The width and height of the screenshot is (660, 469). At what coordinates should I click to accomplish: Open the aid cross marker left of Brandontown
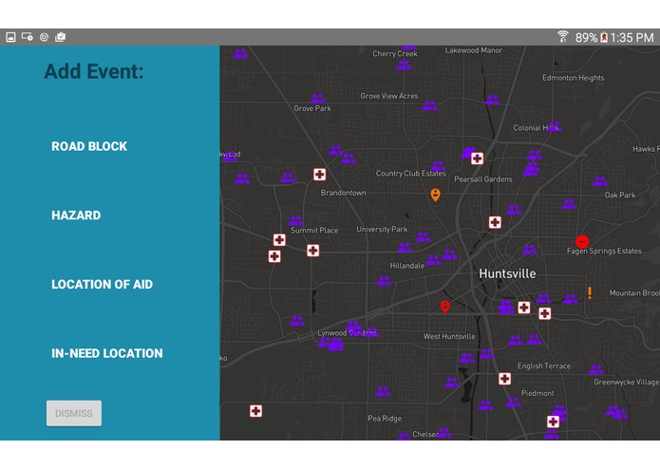click(x=319, y=174)
